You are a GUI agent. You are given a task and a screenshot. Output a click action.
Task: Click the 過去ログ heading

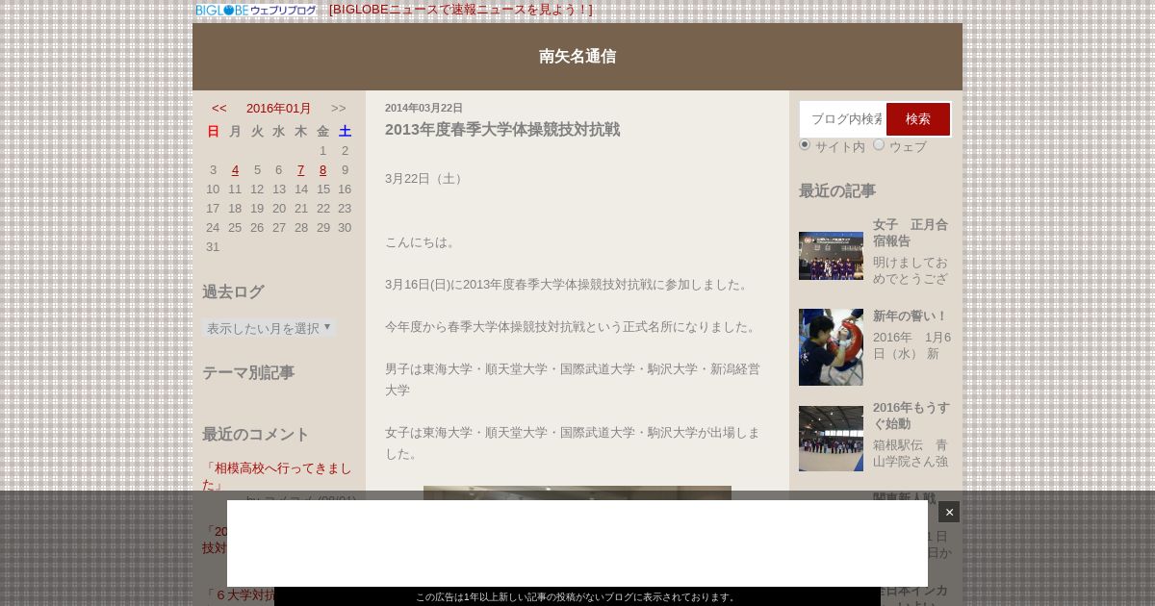233,291
